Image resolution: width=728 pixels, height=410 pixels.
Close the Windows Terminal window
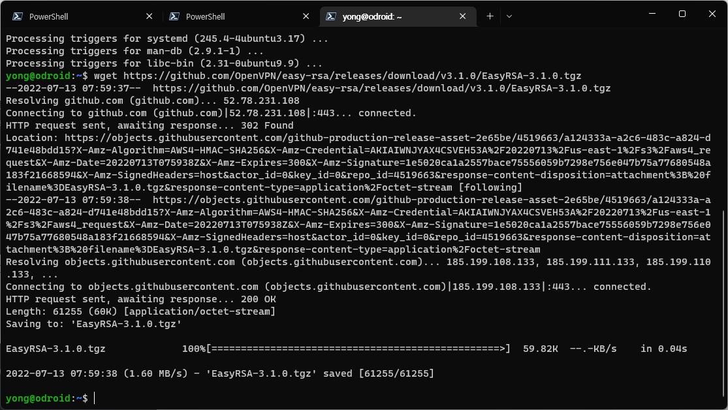pos(712,14)
